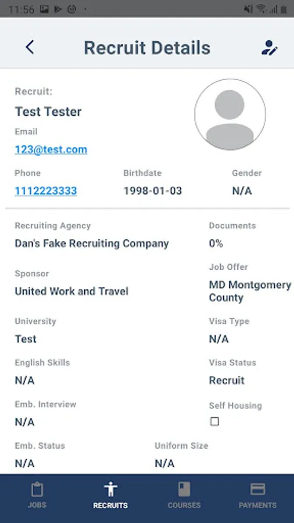This screenshot has height=523, width=294.
Task: Go back using the arrow icon
Action: [30, 48]
